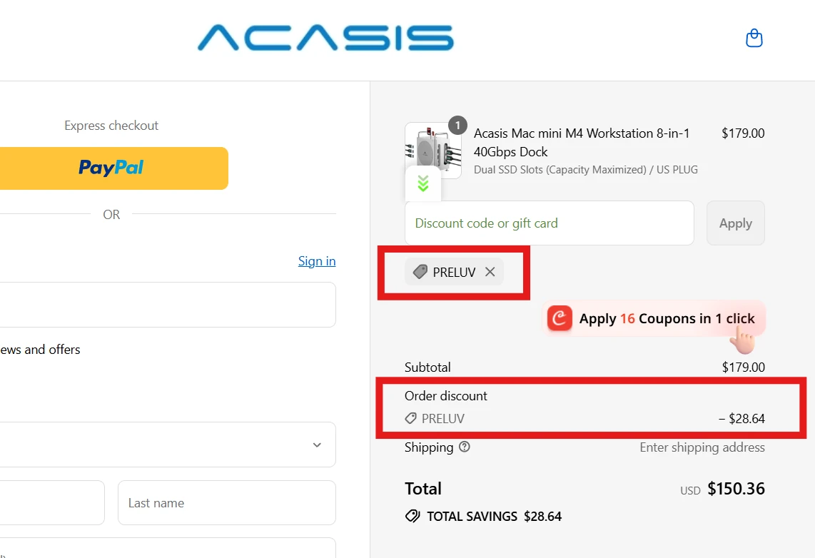Open the shopping bag cart icon
The image size is (815, 558).
(754, 38)
